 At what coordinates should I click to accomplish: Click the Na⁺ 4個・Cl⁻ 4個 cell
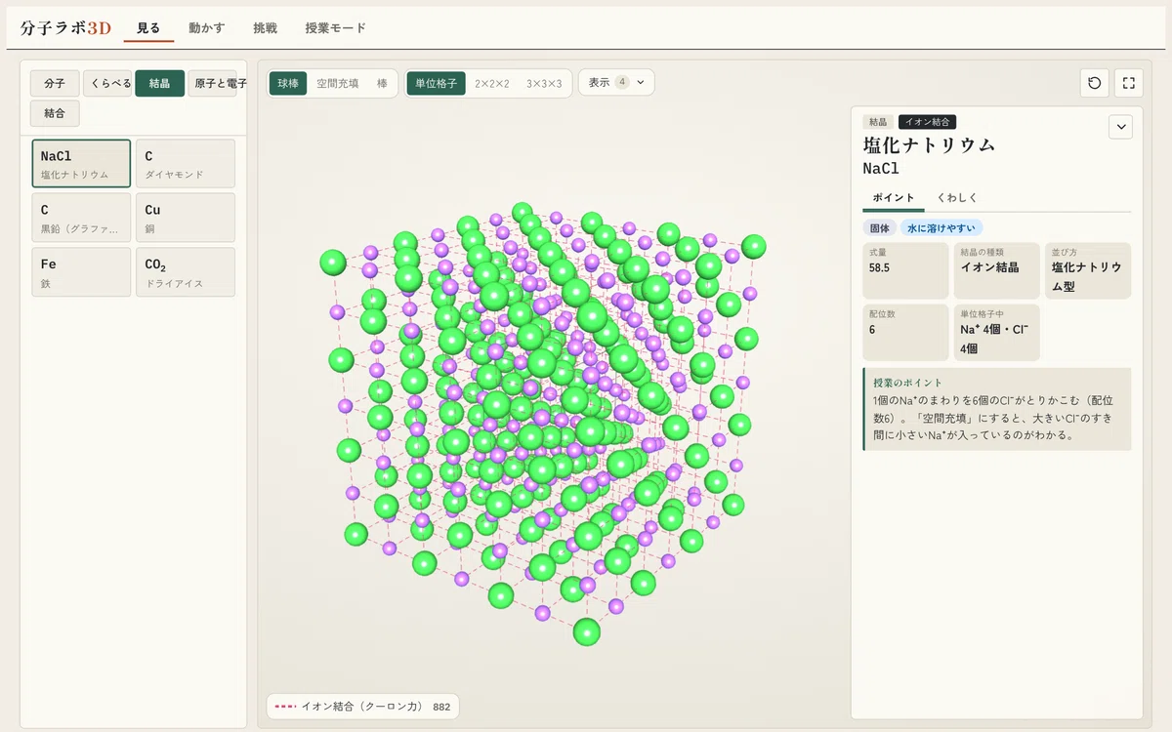point(996,333)
